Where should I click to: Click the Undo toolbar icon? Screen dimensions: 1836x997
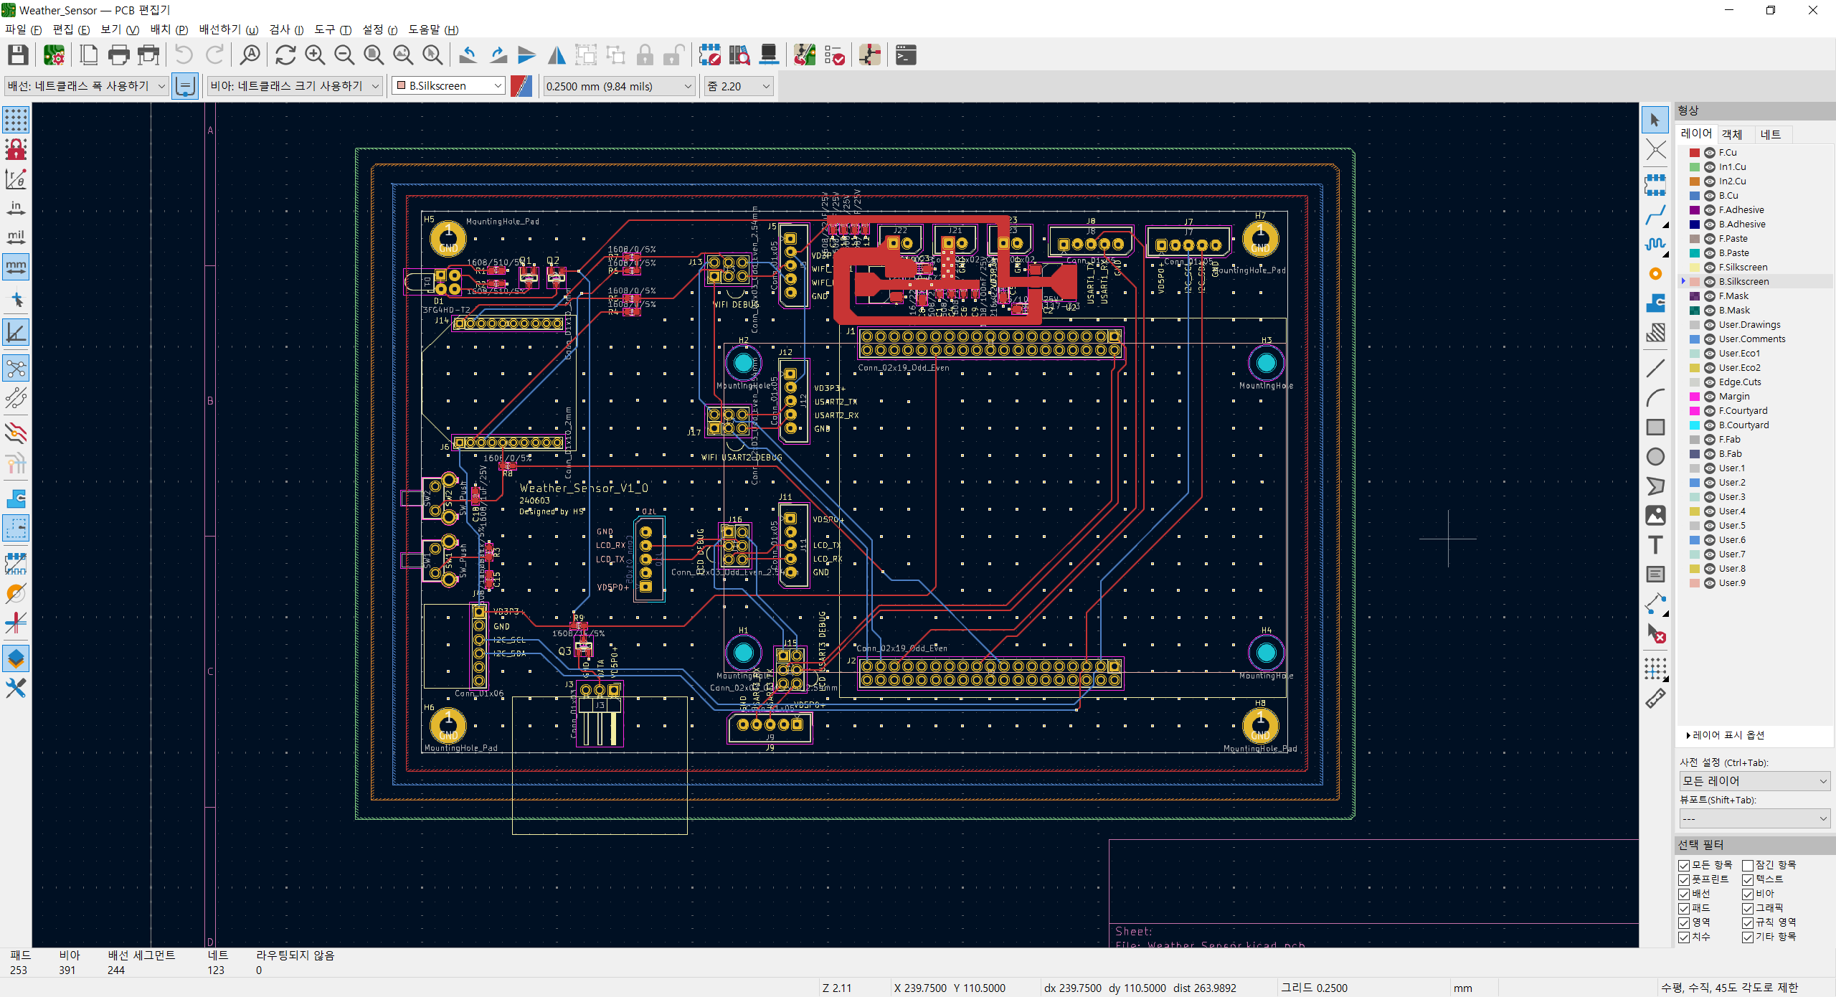coord(184,55)
